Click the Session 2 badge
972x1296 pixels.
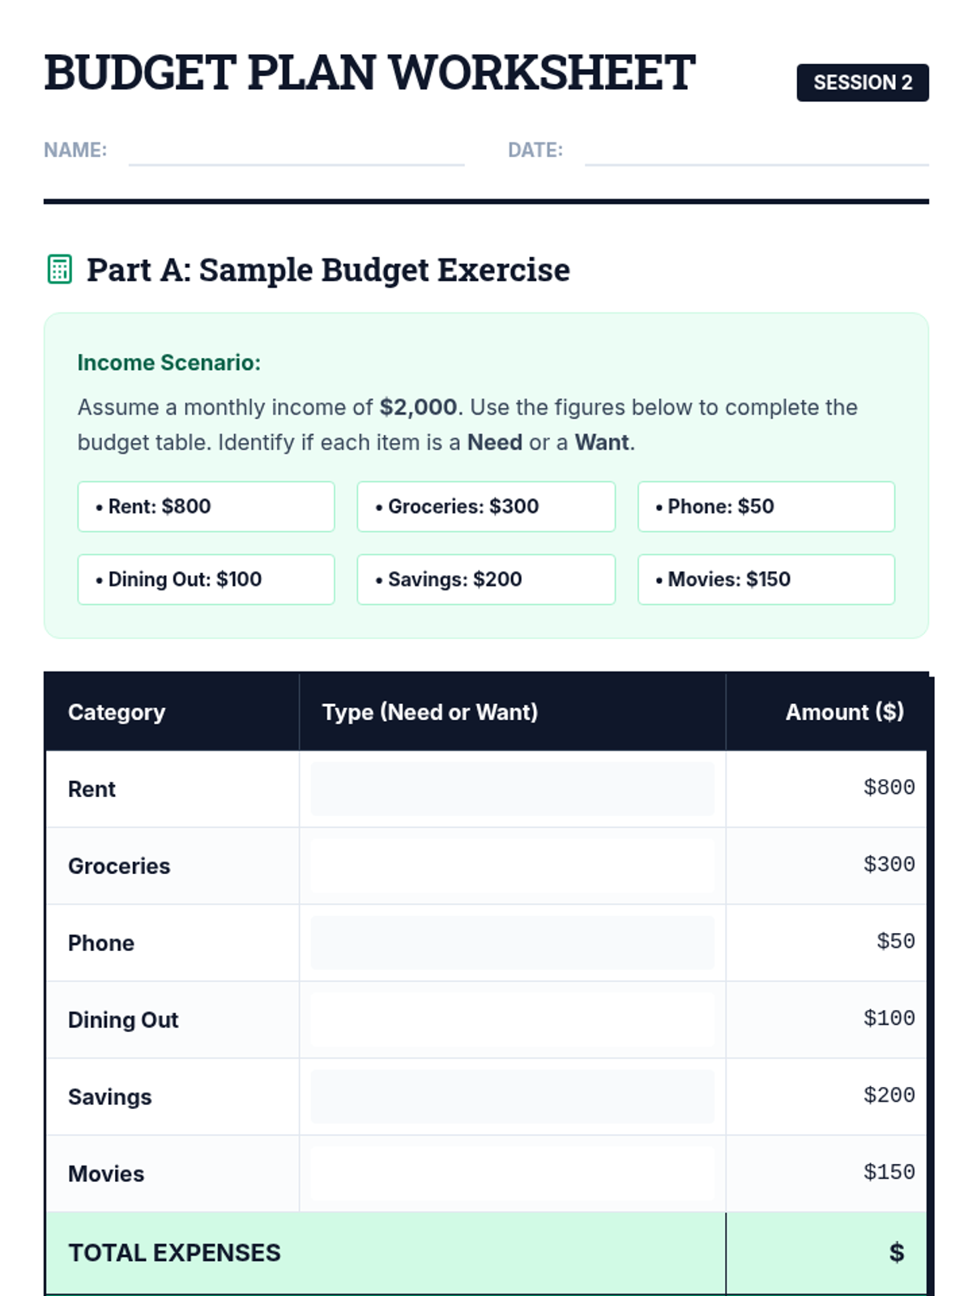[x=862, y=83]
